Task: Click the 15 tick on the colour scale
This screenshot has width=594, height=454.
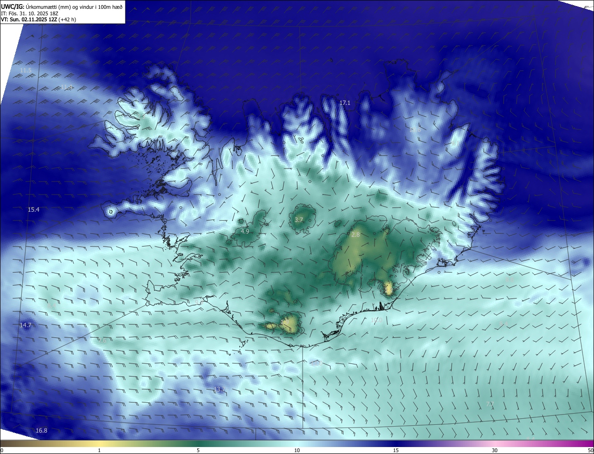Action: click(396, 450)
